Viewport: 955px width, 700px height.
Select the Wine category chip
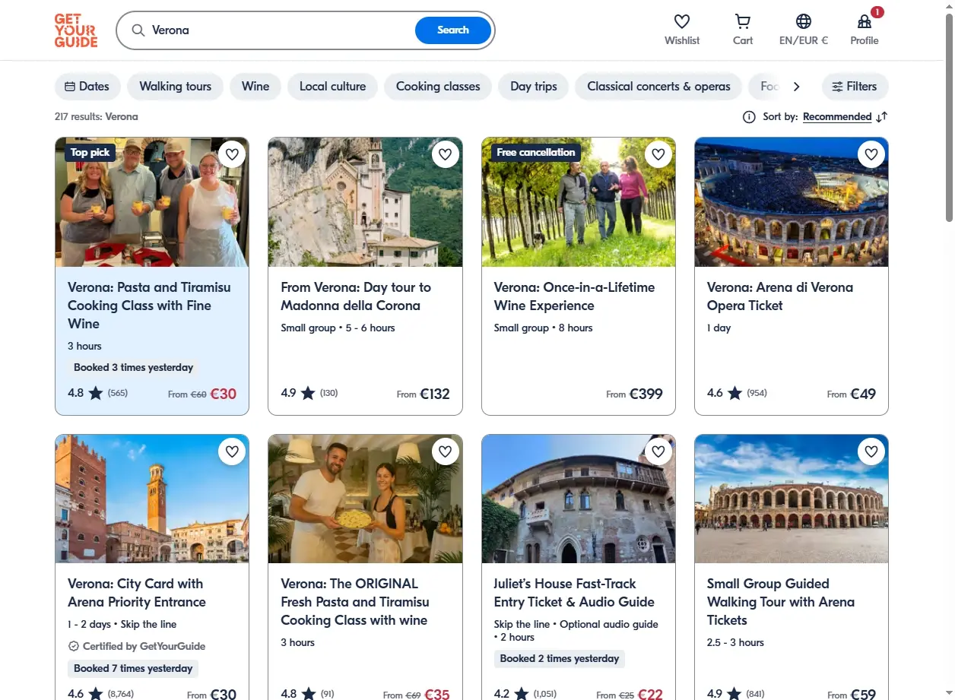coord(255,87)
